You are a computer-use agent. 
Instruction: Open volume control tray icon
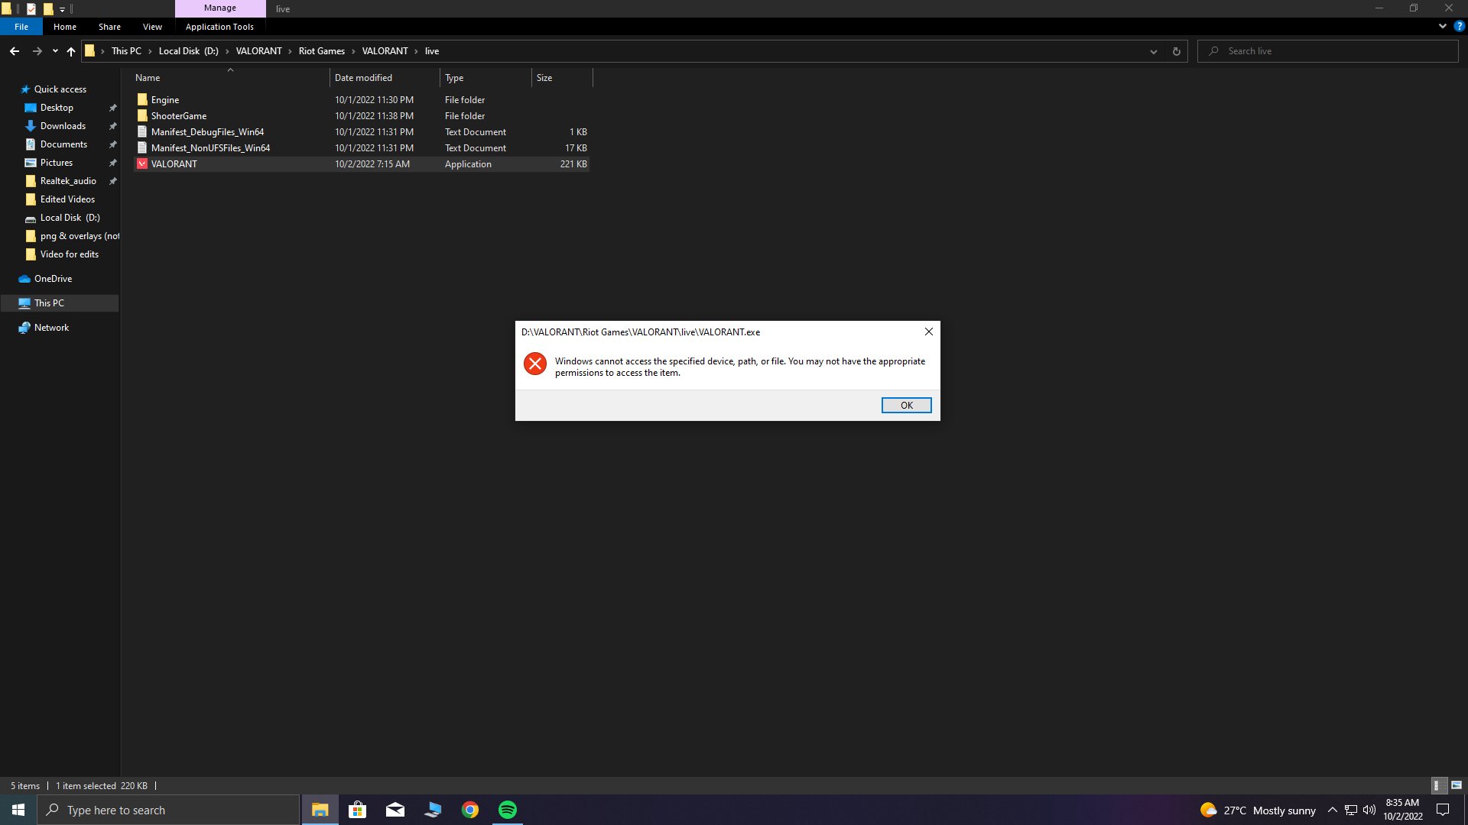pos(1369,810)
